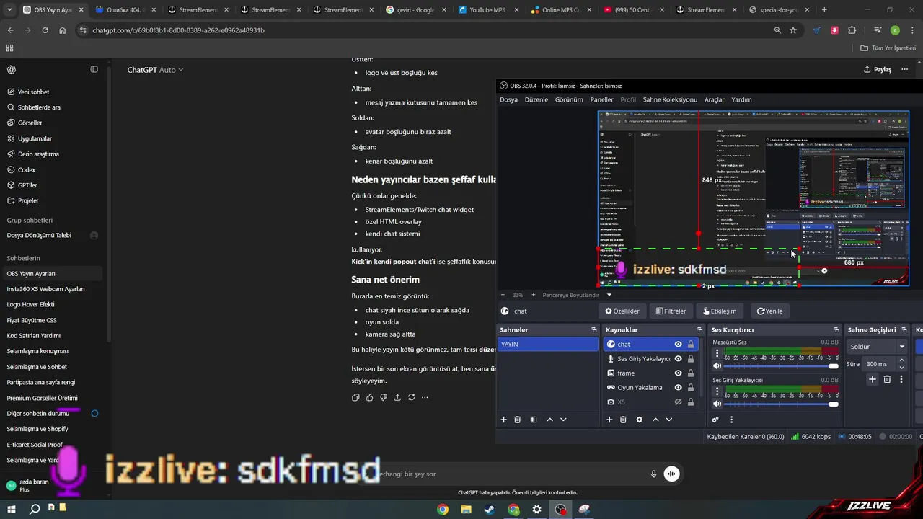Move source down in Kaynaklar list

click(x=669, y=420)
